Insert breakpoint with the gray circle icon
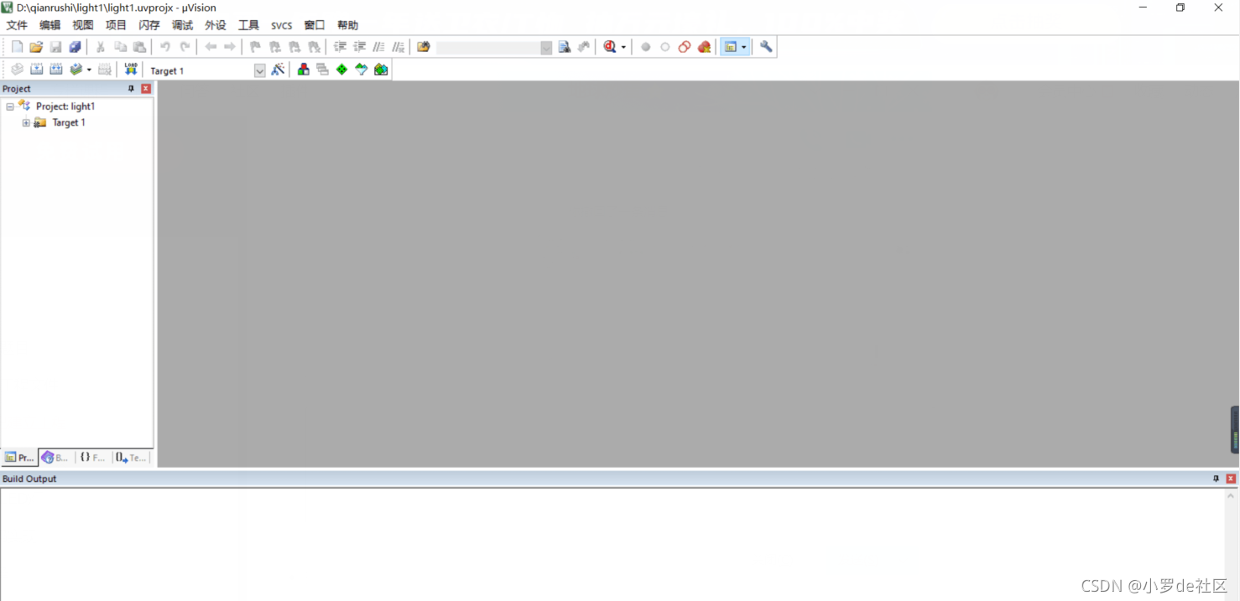 click(x=646, y=47)
